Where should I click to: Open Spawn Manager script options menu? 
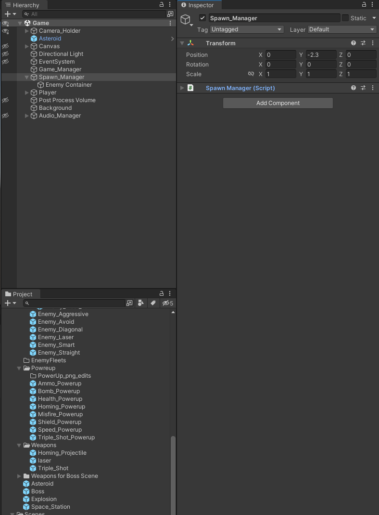pyautogui.click(x=372, y=88)
